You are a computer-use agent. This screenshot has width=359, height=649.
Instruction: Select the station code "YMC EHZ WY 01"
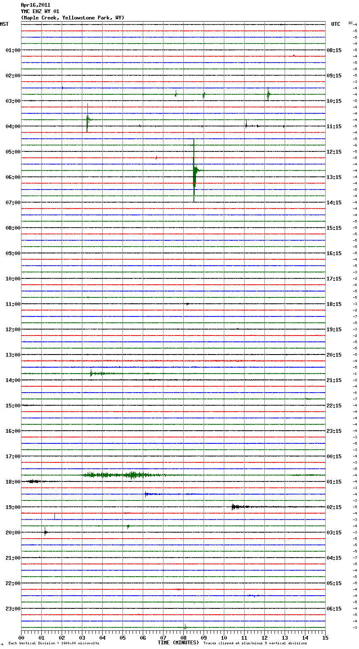click(x=40, y=11)
